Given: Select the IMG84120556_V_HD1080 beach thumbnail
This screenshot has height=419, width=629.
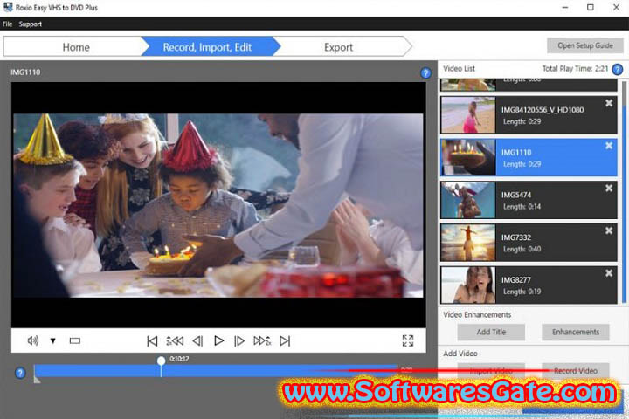Looking at the screenshot, I should pyautogui.click(x=468, y=114).
